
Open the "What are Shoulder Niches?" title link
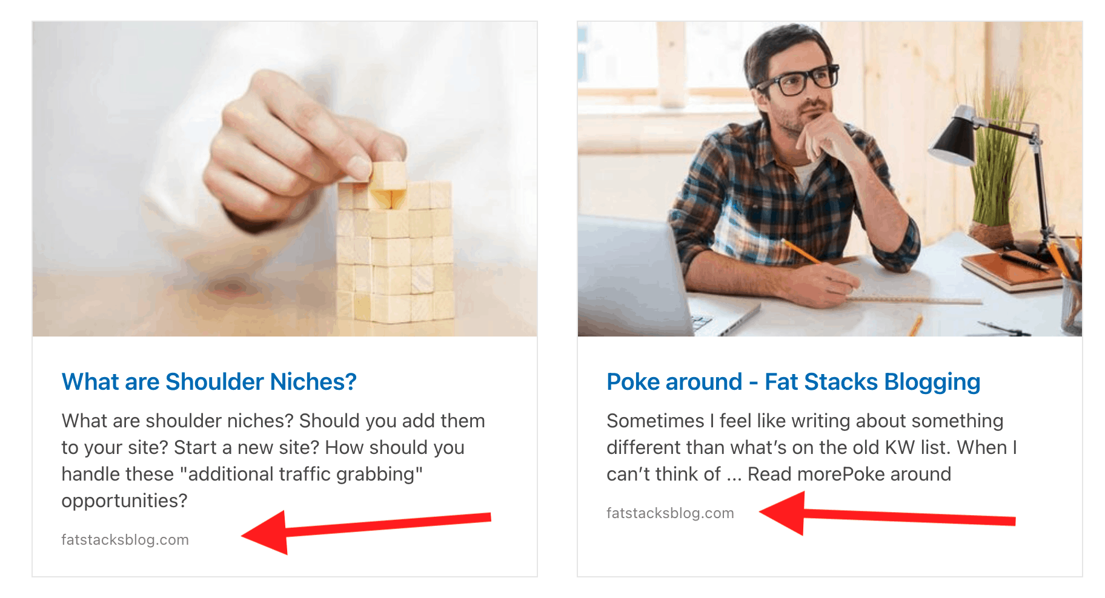pos(209,382)
